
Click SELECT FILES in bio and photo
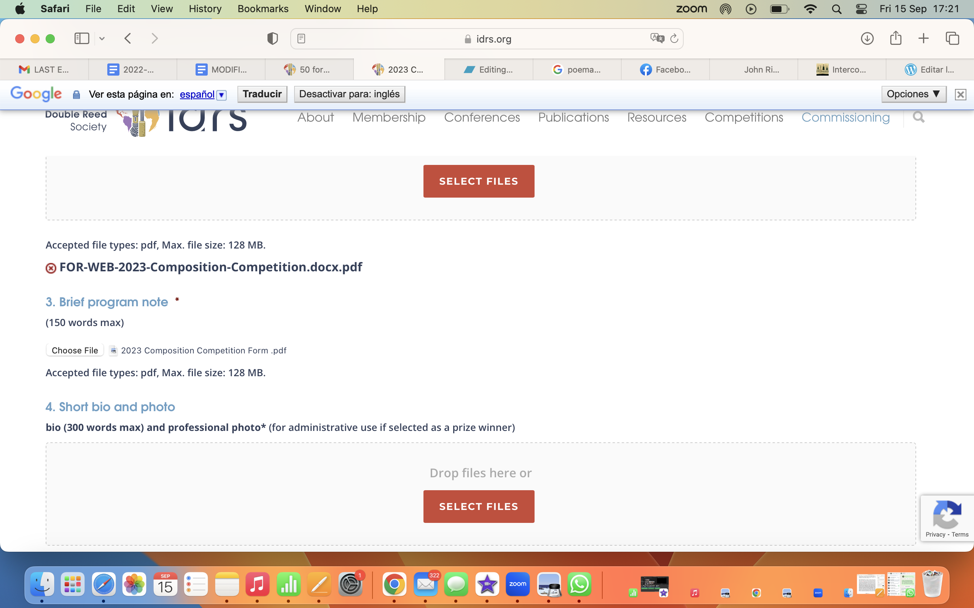coord(479,506)
